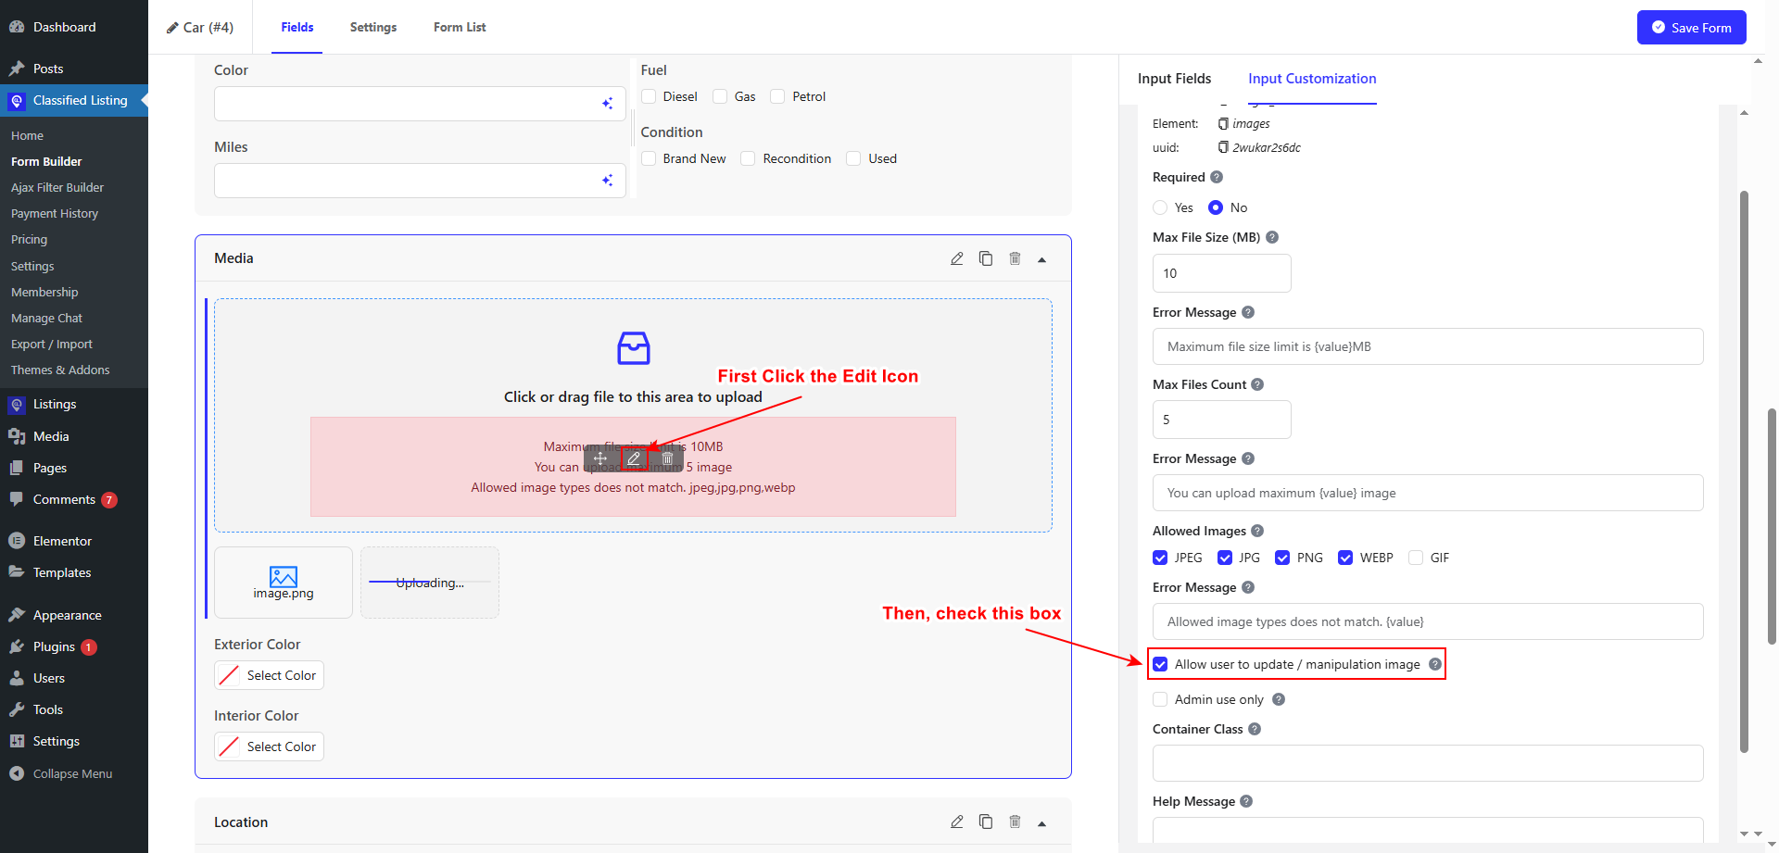Open the Plugins admin page
The width and height of the screenshot is (1779, 853).
(54, 646)
